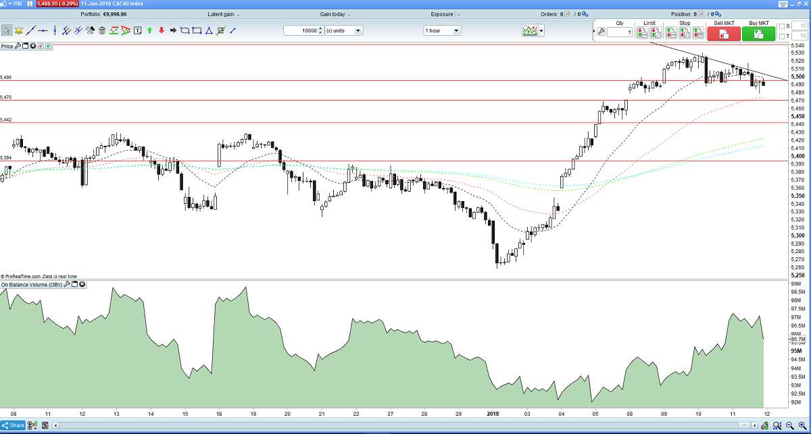
Task: Select the black right arrow tool
Action: pyautogui.click(x=173, y=30)
